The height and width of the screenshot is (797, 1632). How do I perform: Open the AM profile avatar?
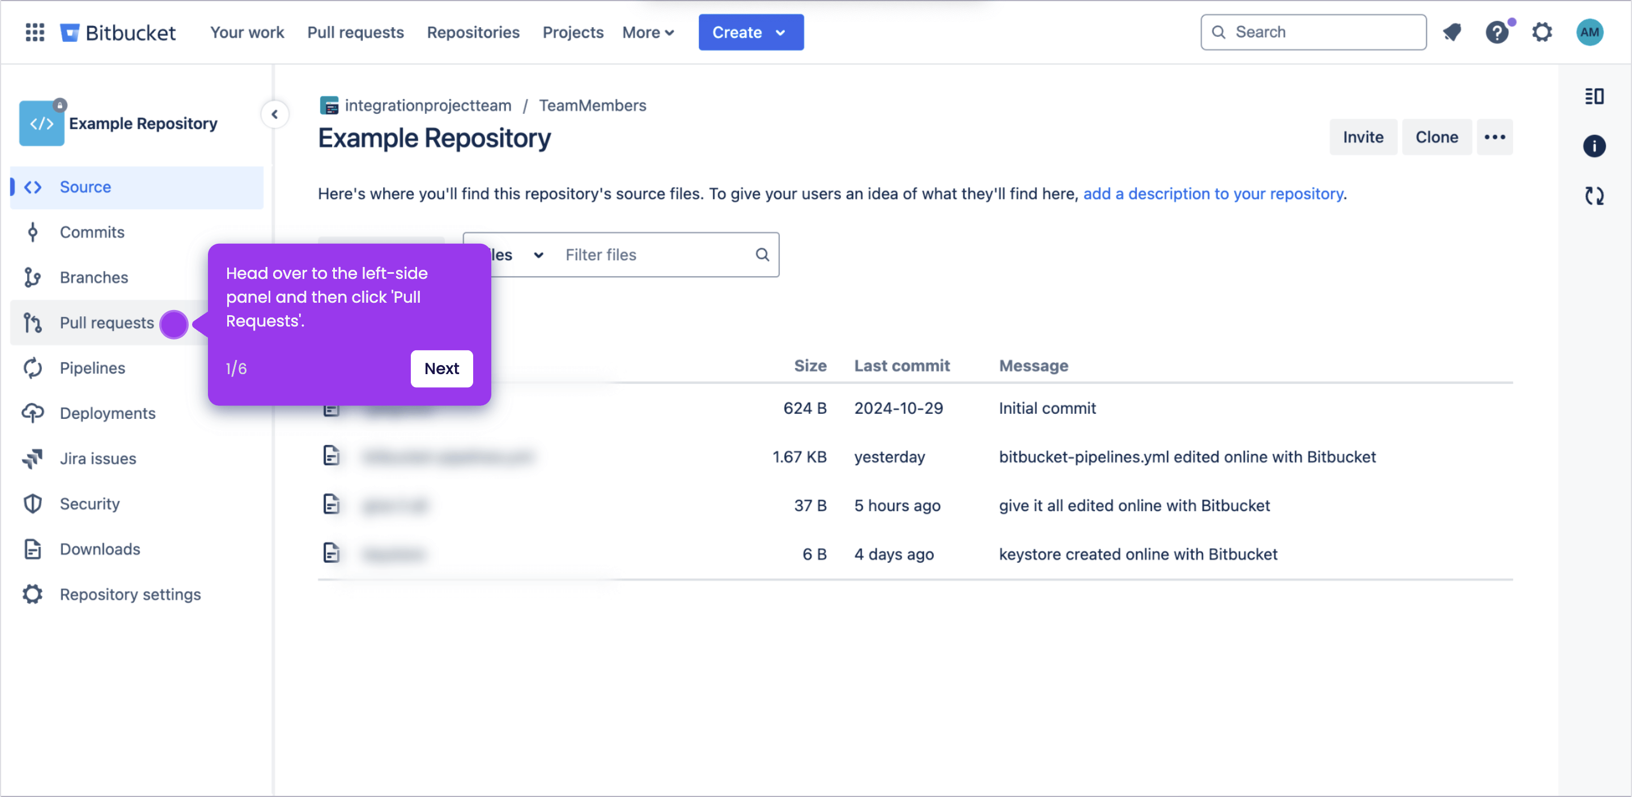(1589, 32)
